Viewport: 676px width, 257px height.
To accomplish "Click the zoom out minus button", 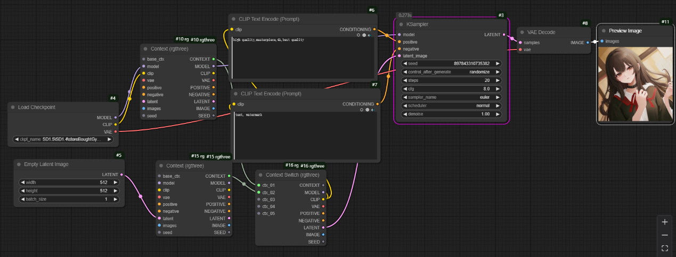I will tap(664, 235).
